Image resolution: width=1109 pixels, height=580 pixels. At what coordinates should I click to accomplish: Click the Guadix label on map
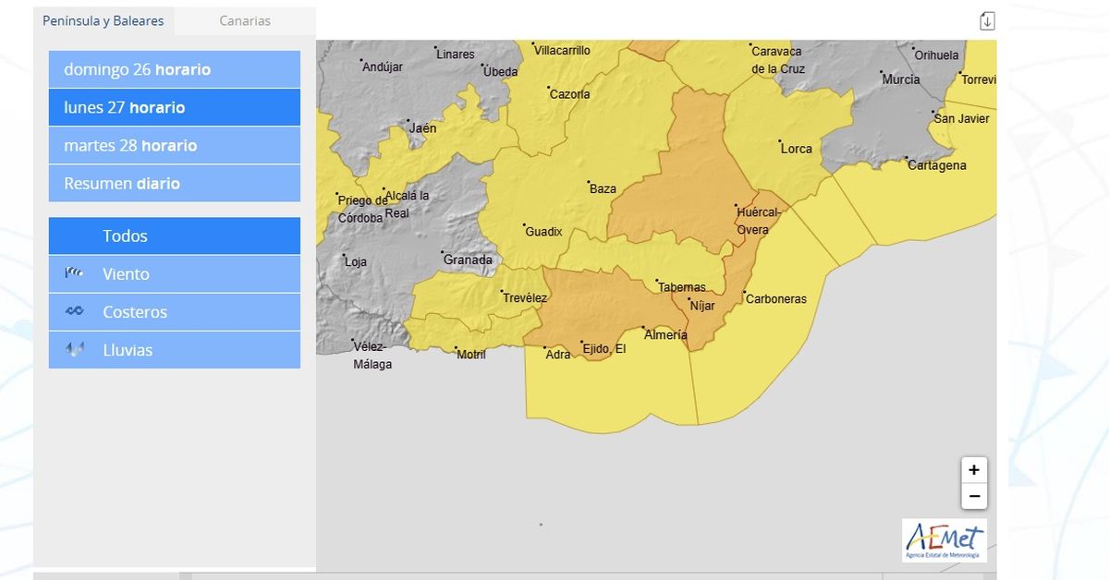point(543,232)
